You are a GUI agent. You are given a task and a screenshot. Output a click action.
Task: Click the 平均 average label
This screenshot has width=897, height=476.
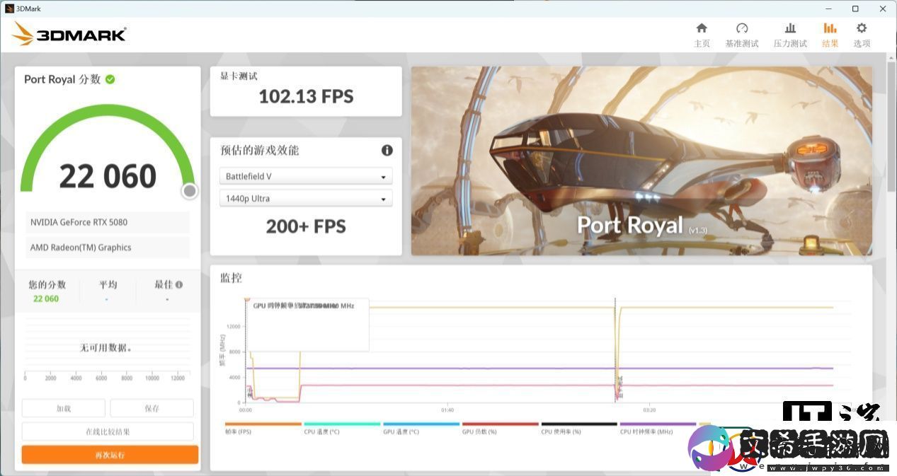[x=108, y=284]
